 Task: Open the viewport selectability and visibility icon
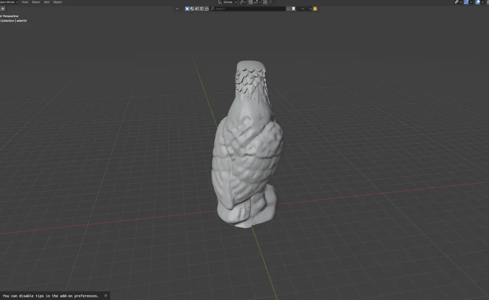[457, 2]
